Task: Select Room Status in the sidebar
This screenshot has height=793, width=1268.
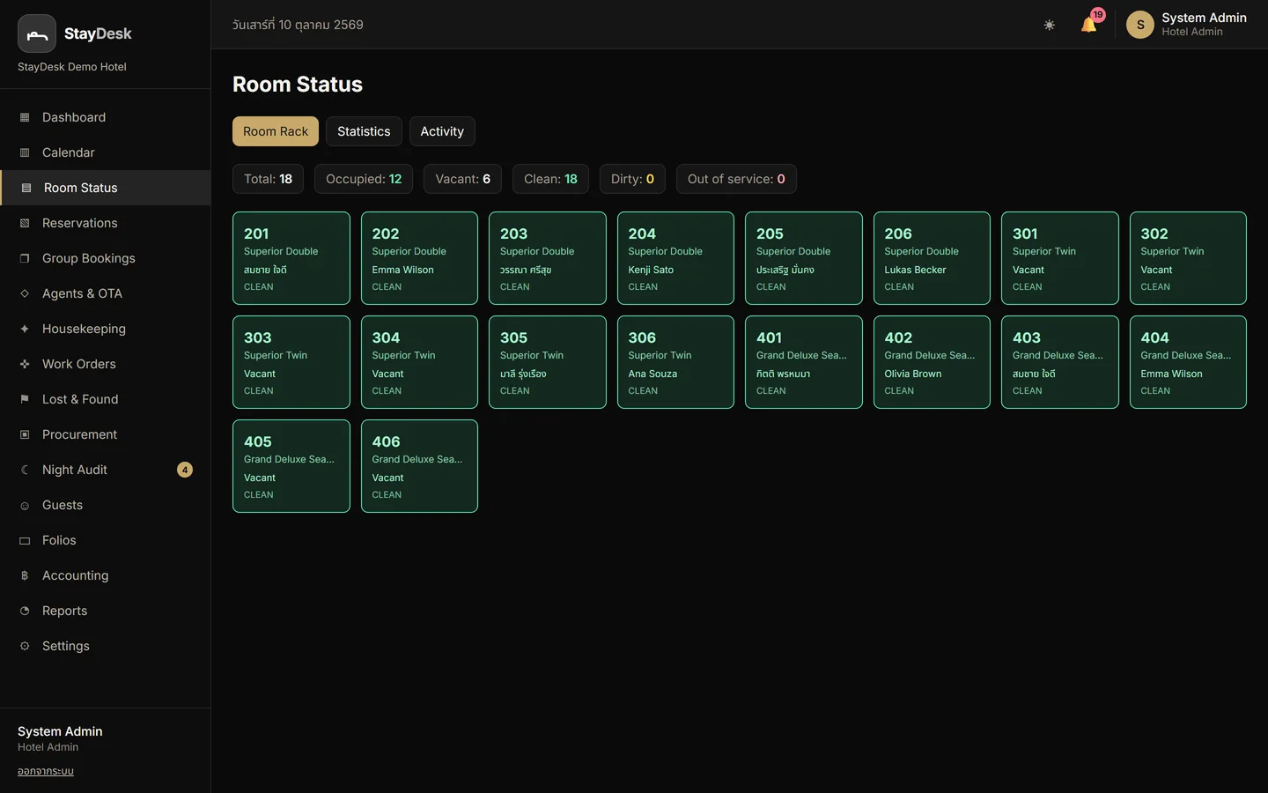Action: (106, 188)
